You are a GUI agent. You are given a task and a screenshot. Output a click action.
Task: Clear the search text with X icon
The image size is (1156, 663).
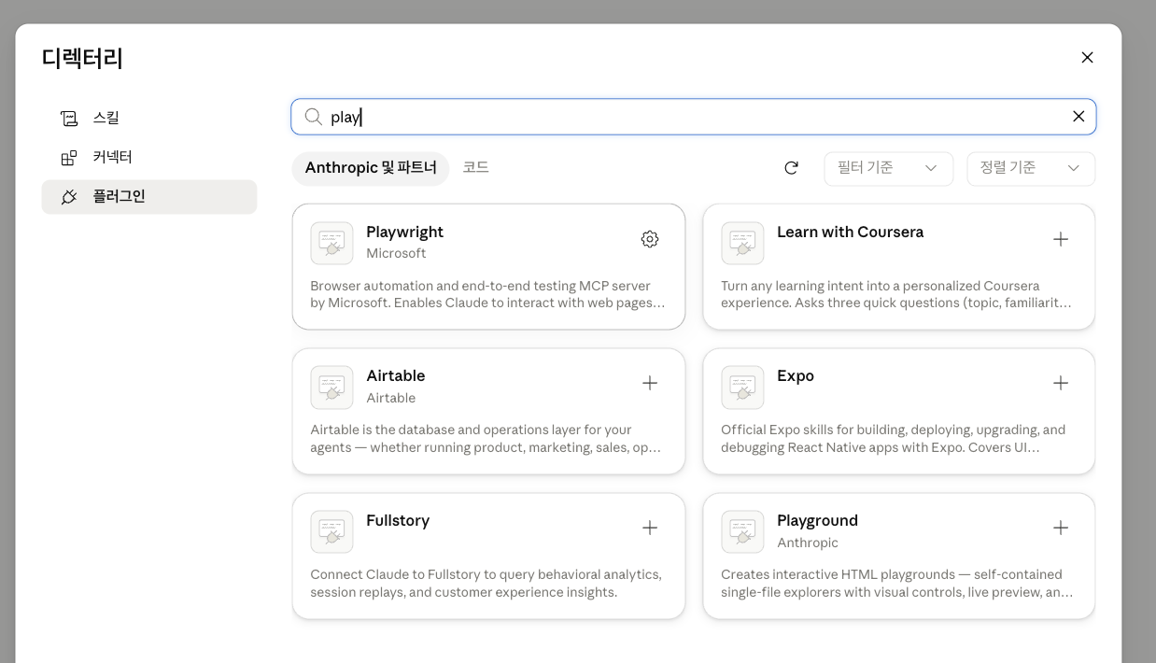(1078, 117)
